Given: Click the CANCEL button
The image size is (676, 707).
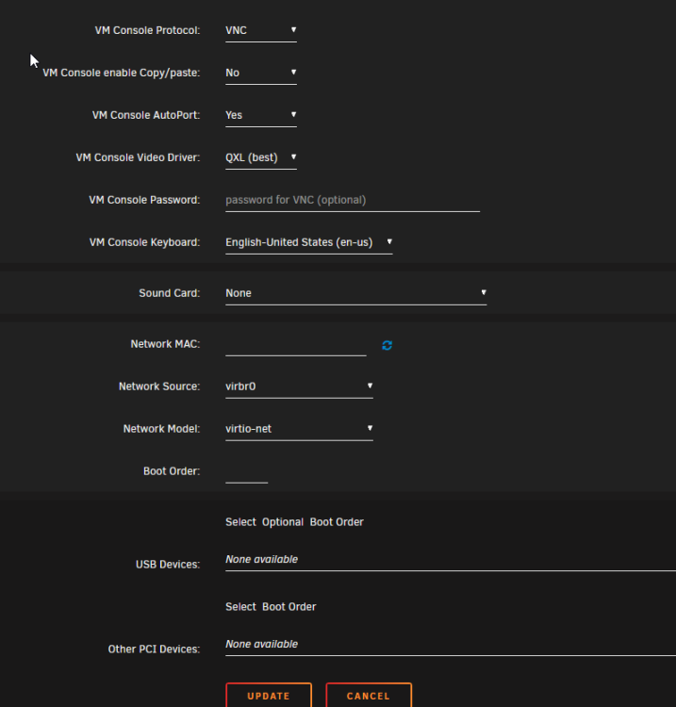Looking at the screenshot, I should [369, 696].
